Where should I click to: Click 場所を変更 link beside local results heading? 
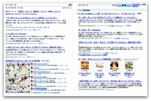click(45, 61)
